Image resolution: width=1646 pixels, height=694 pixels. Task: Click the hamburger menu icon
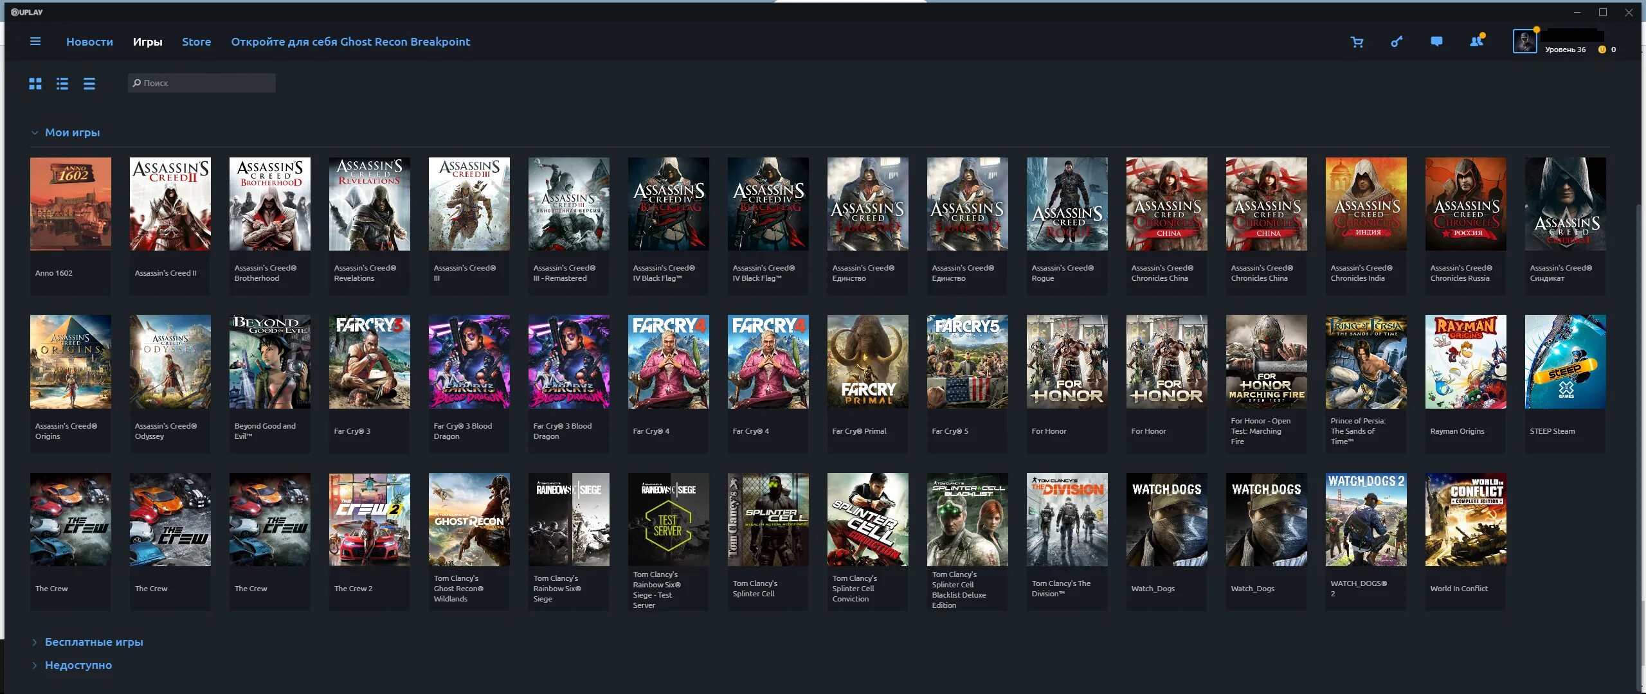point(35,42)
